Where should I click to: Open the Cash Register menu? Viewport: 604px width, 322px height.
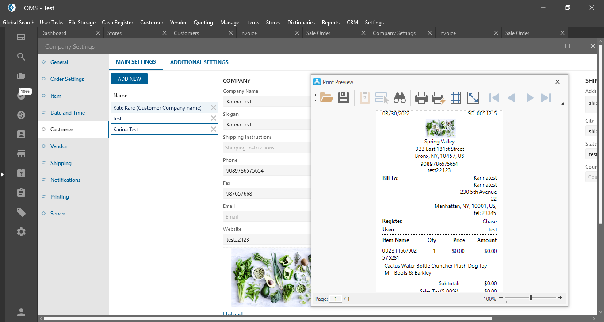pyautogui.click(x=117, y=23)
